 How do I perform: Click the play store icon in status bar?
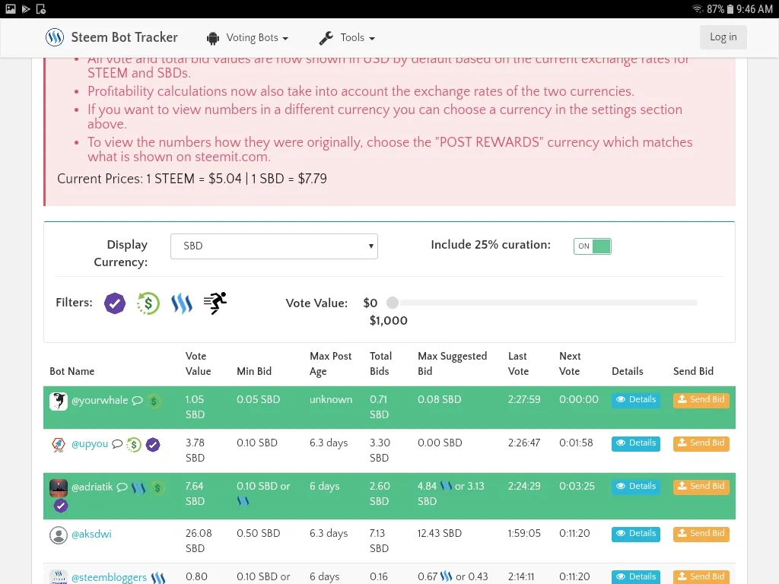coord(26,9)
